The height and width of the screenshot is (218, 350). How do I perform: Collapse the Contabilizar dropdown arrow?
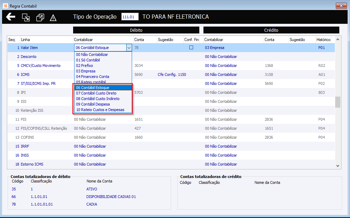click(x=129, y=48)
